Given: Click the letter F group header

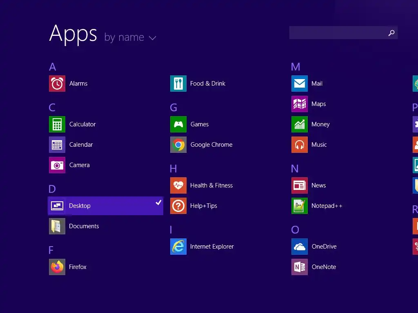Looking at the screenshot, I should click(51, 250).
